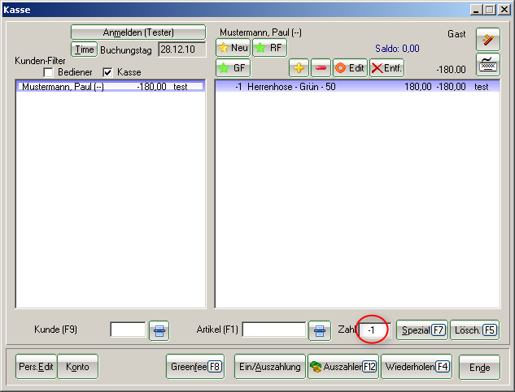515x392 pixels.
Task: Click the Saldo: 0,00 text
Action: (x=397, y=49)
